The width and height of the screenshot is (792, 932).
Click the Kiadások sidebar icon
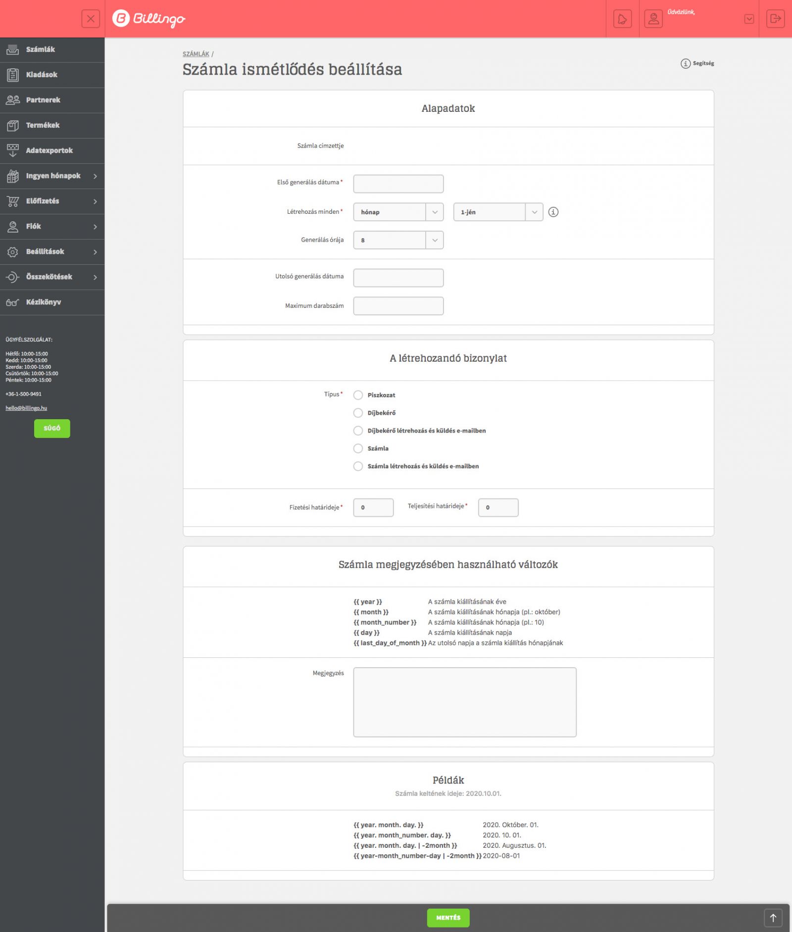point(13,75)
